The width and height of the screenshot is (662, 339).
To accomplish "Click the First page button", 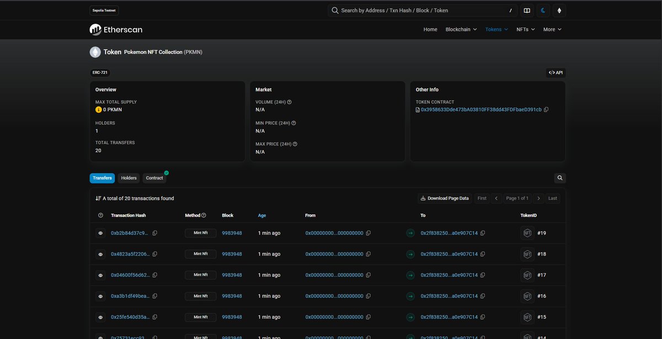I will tap(482, 198).
